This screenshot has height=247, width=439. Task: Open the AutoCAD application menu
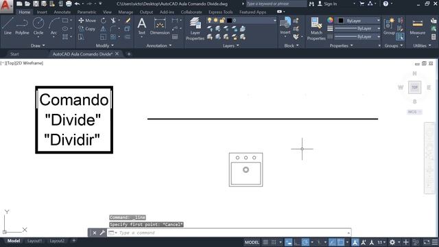point(6,6)
